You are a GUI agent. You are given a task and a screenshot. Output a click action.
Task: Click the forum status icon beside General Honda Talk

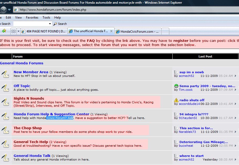[5, 158]
